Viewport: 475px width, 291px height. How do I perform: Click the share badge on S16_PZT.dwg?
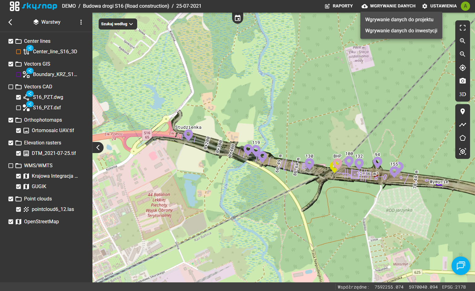pos(30,94)
